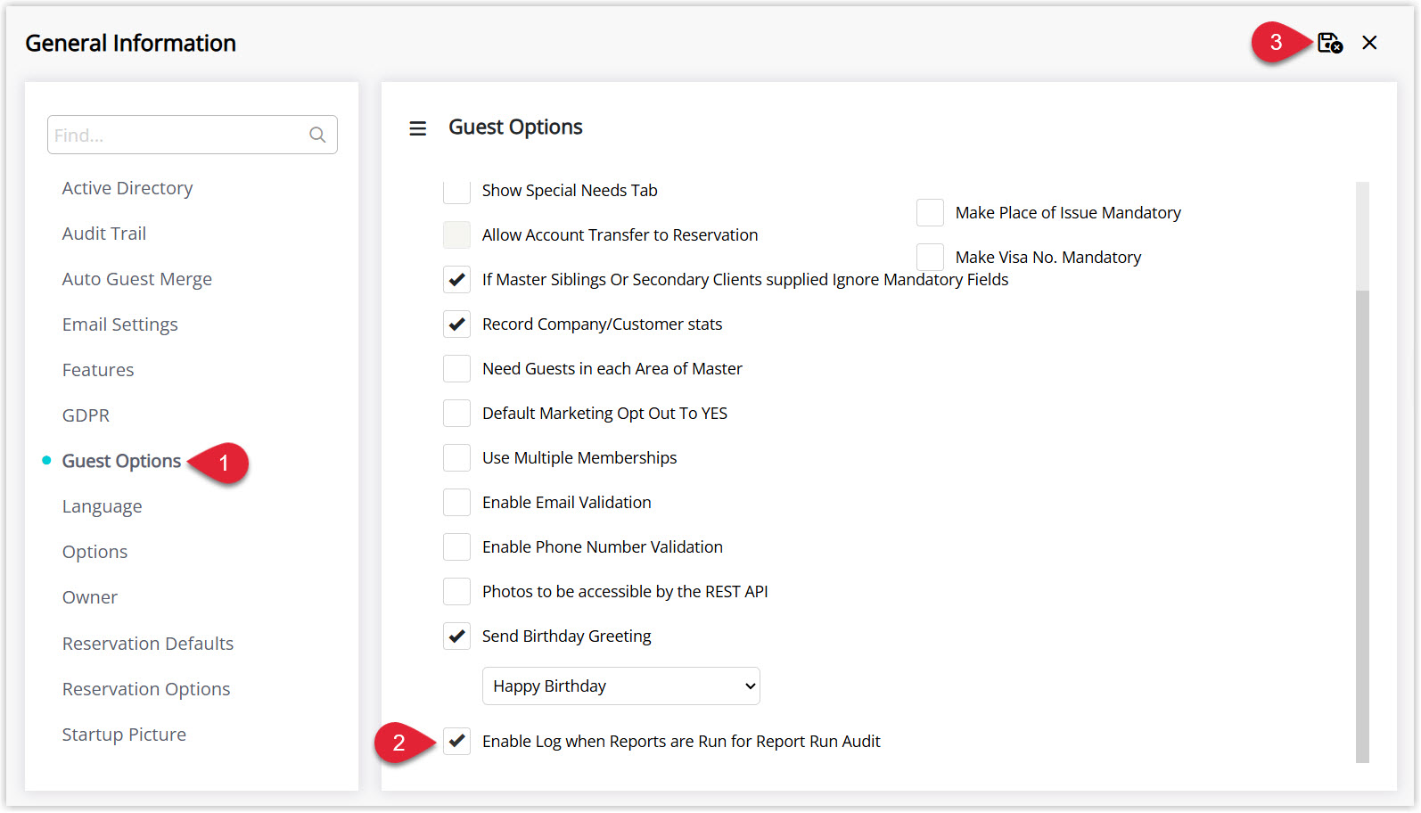
Task: Open Reservation Options
Action: point(146,689)
